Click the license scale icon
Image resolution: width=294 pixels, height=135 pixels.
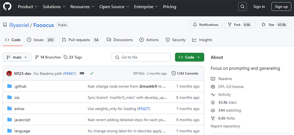click(213, 87)
